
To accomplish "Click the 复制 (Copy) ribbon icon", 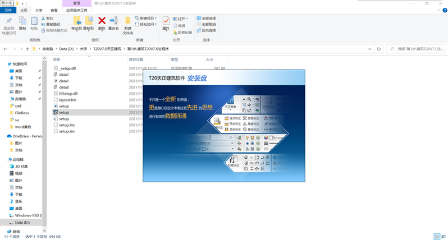I will tap(22, 22).
